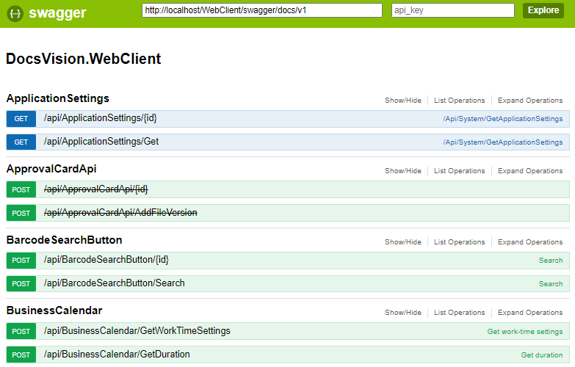
Task: Open /api/BusinessCalendar/GetWorkTimeSettings endpoint path
Action: tap(137, 331)
